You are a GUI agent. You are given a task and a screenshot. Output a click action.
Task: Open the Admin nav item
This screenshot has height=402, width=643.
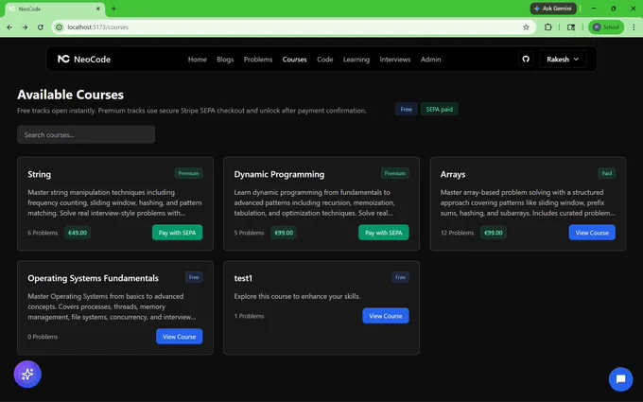[x=430, y=60]
